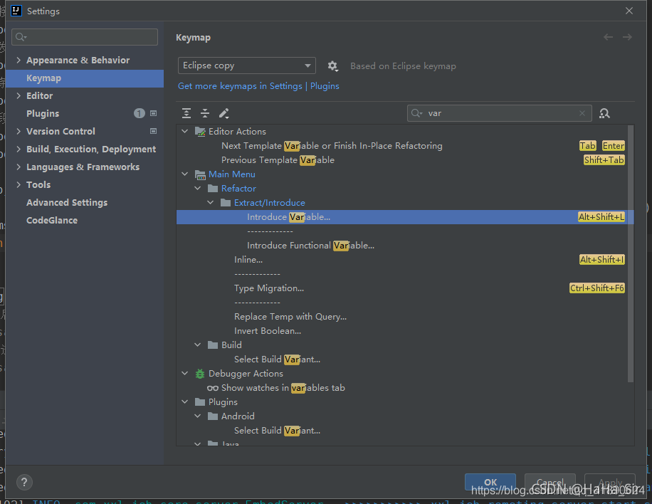The image size is (652, 504).
Task: Click the Find Actions by Shortcut icon
Action: point(604,113)
